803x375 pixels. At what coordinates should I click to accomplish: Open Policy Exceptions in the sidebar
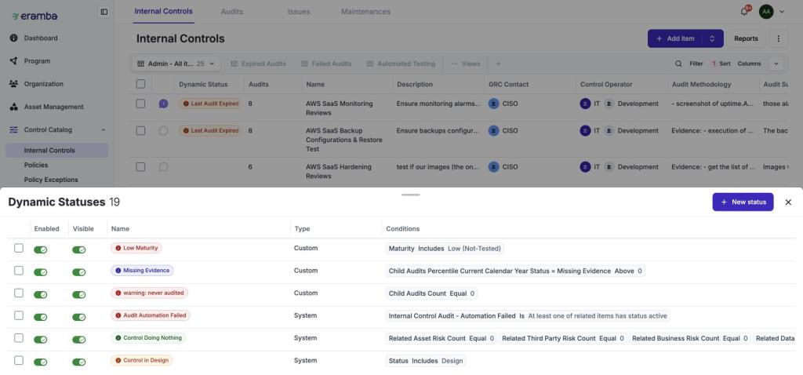coord(51,180)
